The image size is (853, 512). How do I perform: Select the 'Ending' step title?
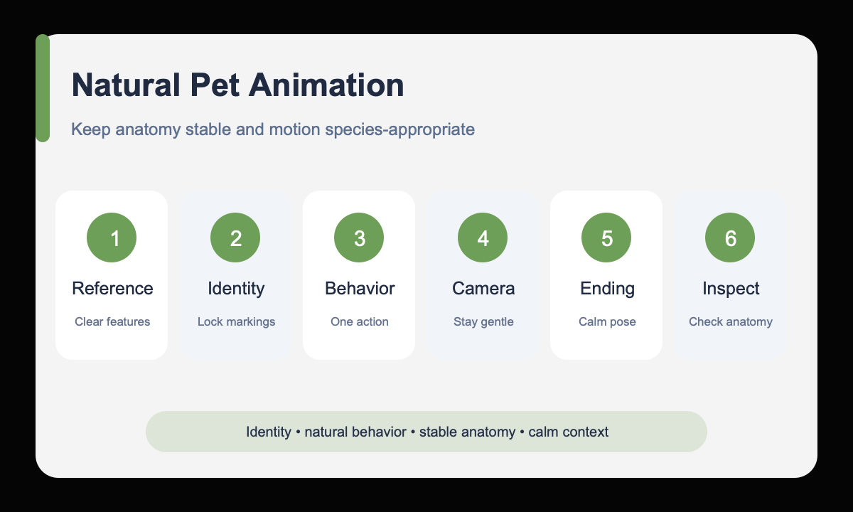[x=607, y=288]
